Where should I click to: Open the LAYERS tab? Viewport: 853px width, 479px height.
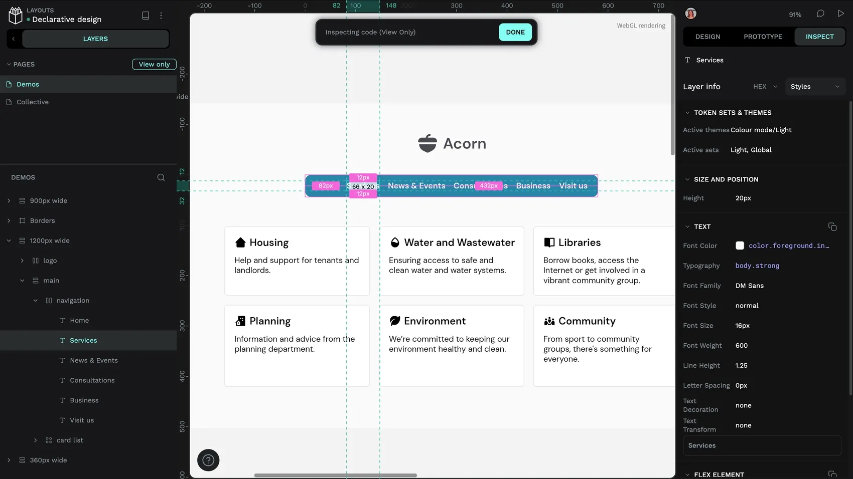point(95,39)
